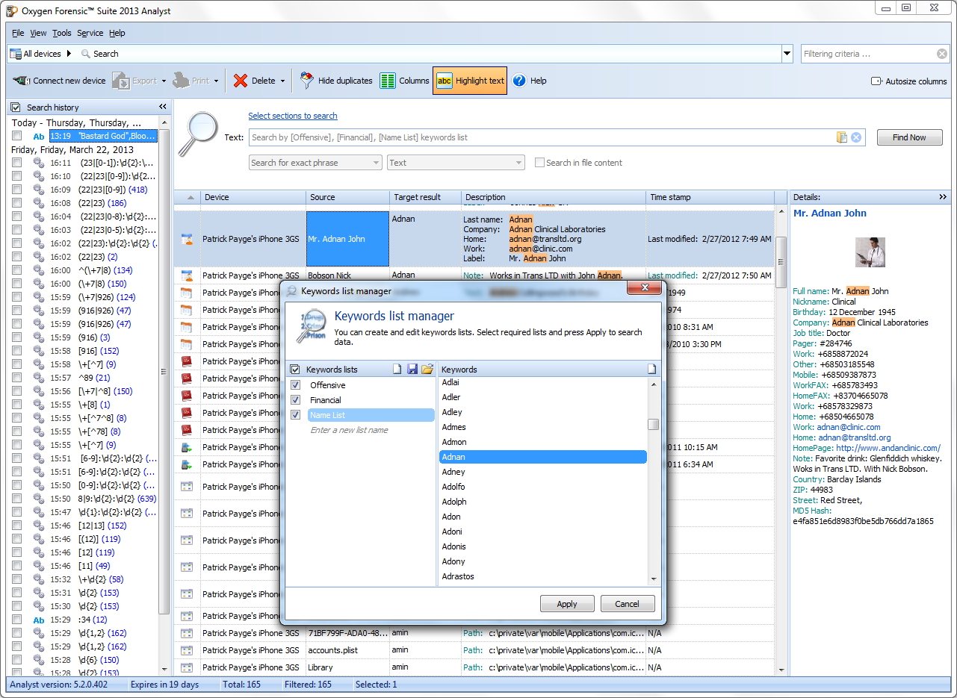This screenshot has height=698, width=957.
Task: Click Apply in the Keywords list manager
Action: (567, 604)
